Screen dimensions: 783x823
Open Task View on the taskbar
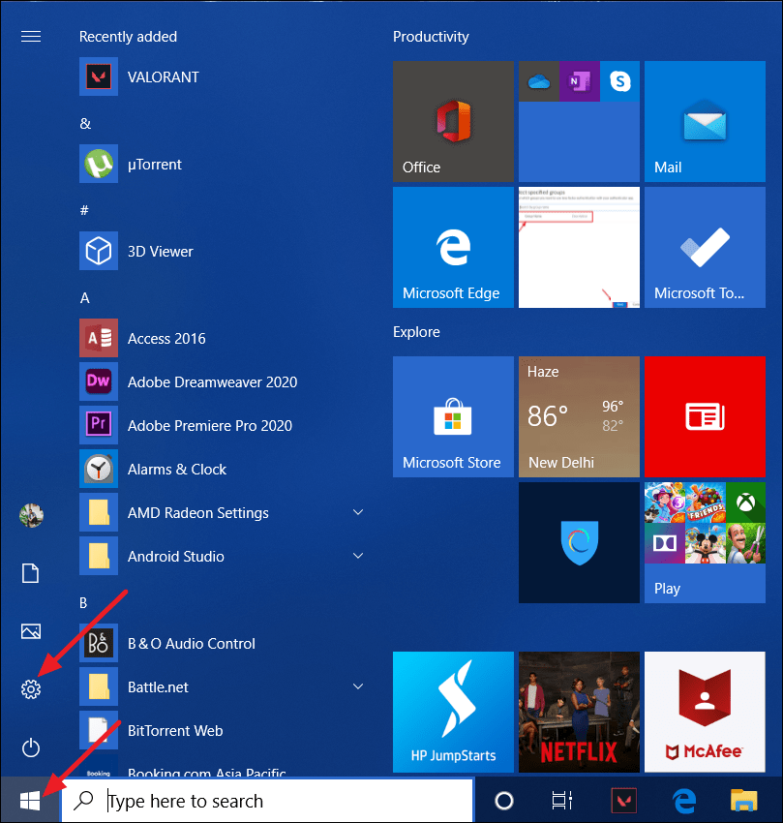coord(562,801)
